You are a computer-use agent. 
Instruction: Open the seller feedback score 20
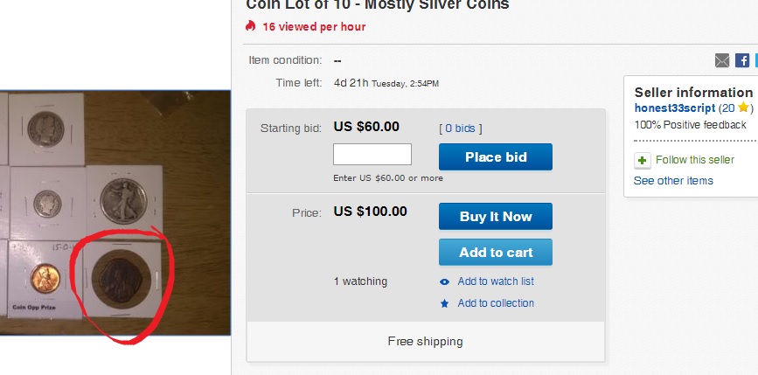[727, 108]
